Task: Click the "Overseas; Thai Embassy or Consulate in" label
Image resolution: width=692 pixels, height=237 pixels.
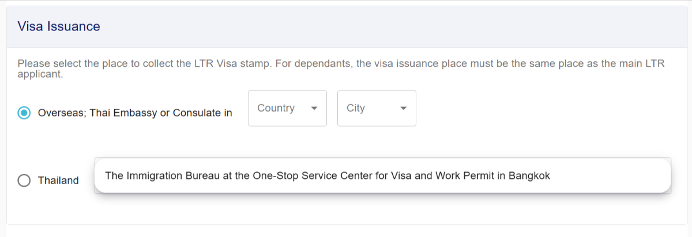Action: pos(135,113)
